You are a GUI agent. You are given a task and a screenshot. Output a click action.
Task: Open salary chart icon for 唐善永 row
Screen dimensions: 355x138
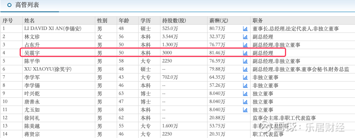click(x=245, y=102)
